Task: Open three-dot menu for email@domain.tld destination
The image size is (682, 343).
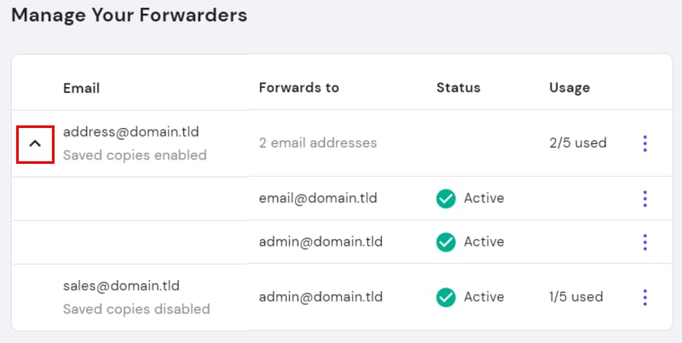Action: [x=644, y=199]
